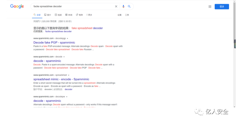
Task: Switch to the Images tab
Action: pos(48,15)
